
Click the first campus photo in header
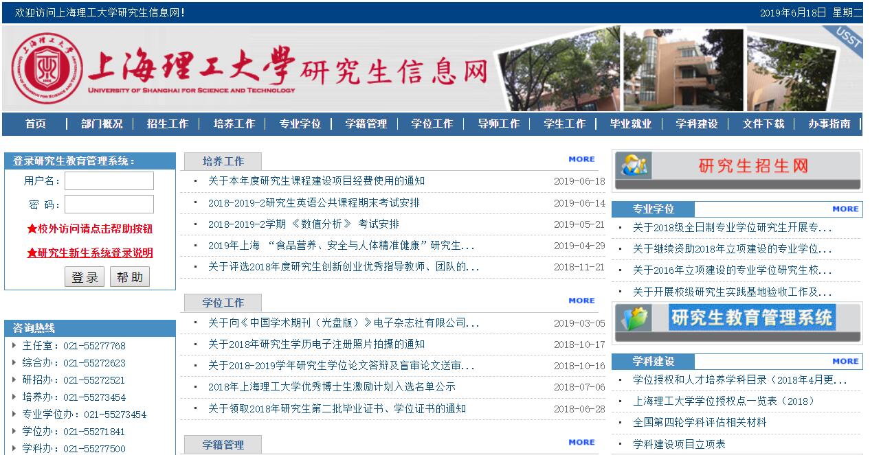(557, 70)
